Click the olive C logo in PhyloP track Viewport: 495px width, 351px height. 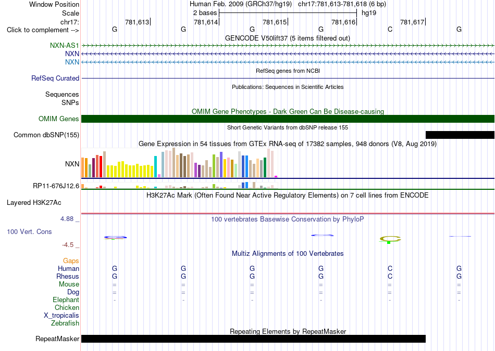[390, 240]
